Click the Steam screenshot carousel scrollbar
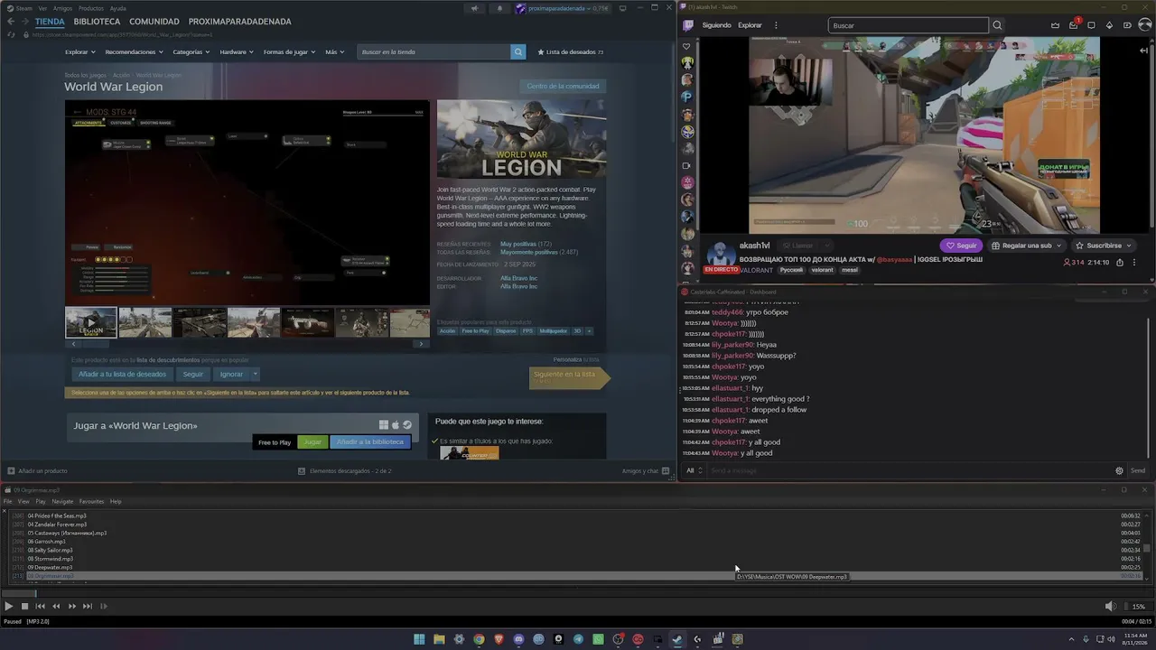 [247, 344]
